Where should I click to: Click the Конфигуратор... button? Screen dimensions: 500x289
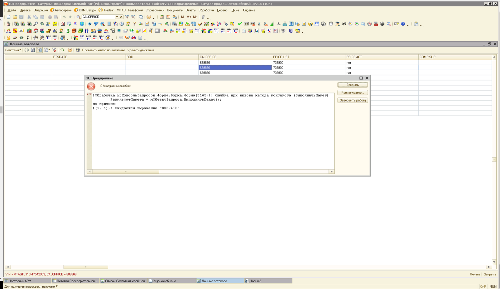[352, 93]
